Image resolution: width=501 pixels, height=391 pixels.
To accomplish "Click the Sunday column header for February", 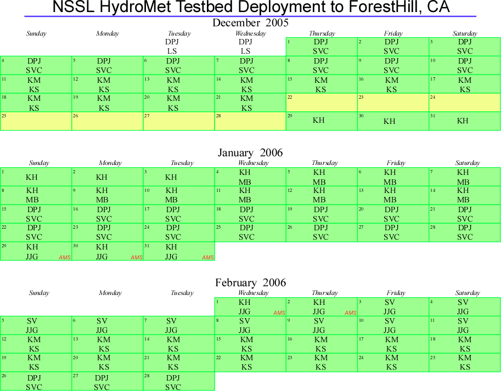I will 39,293.
